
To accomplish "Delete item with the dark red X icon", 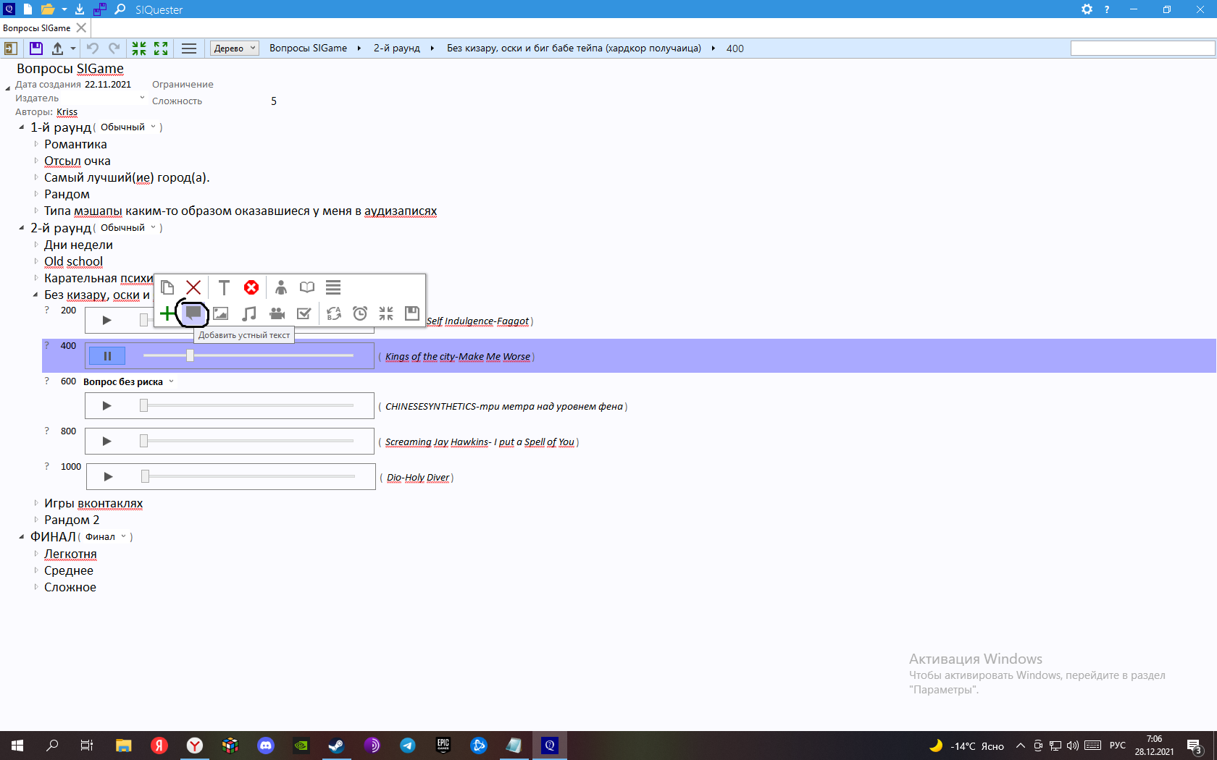I will (193, 287).
